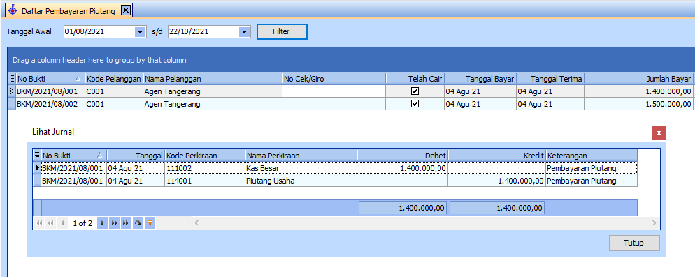Close the Lihat Jurnal panel with red X
Image resolution: width=695 pixels, height=277 pixels.
tap(659, 133)
